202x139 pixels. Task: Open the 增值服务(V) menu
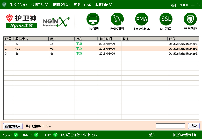(61, 5)
